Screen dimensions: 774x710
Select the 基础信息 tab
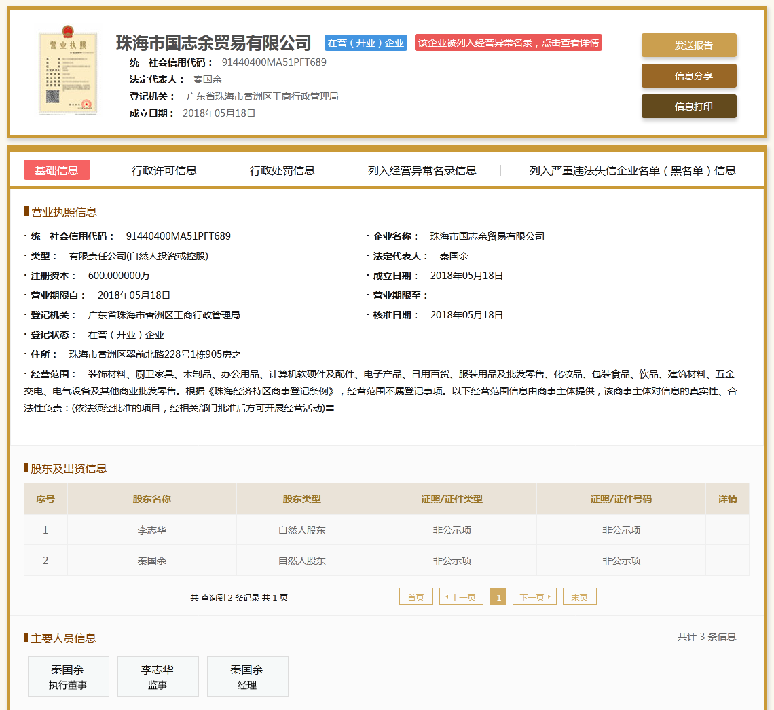[x=57, y=170]
